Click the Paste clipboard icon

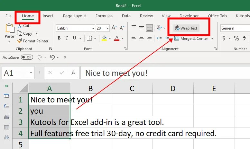pyautogui.click(x=10, y=28)
